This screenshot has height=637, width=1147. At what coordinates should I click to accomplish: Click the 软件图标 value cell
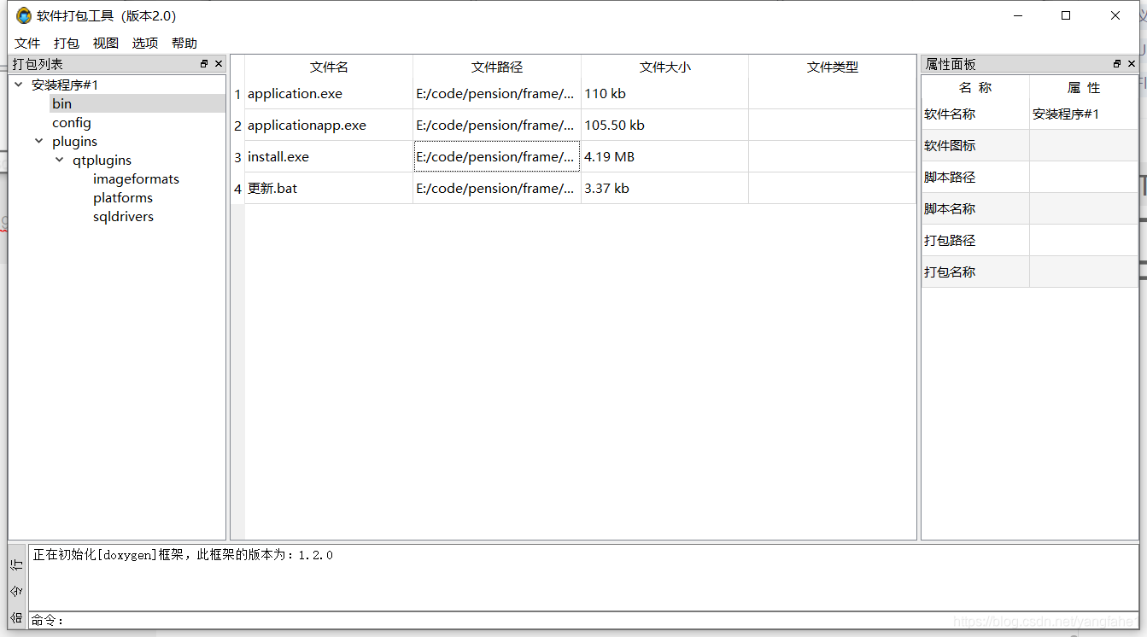click(1084, 146)
